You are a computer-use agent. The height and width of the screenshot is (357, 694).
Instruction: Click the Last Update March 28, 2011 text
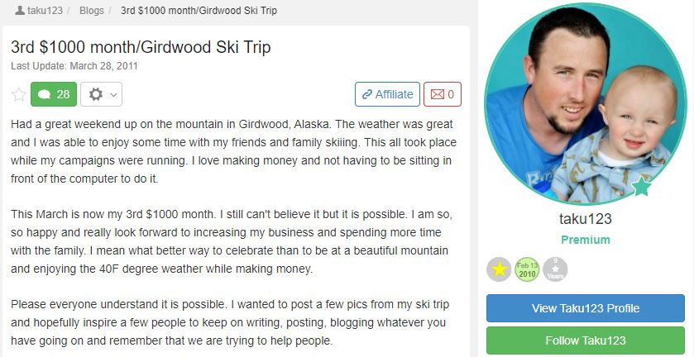[74, 65]
